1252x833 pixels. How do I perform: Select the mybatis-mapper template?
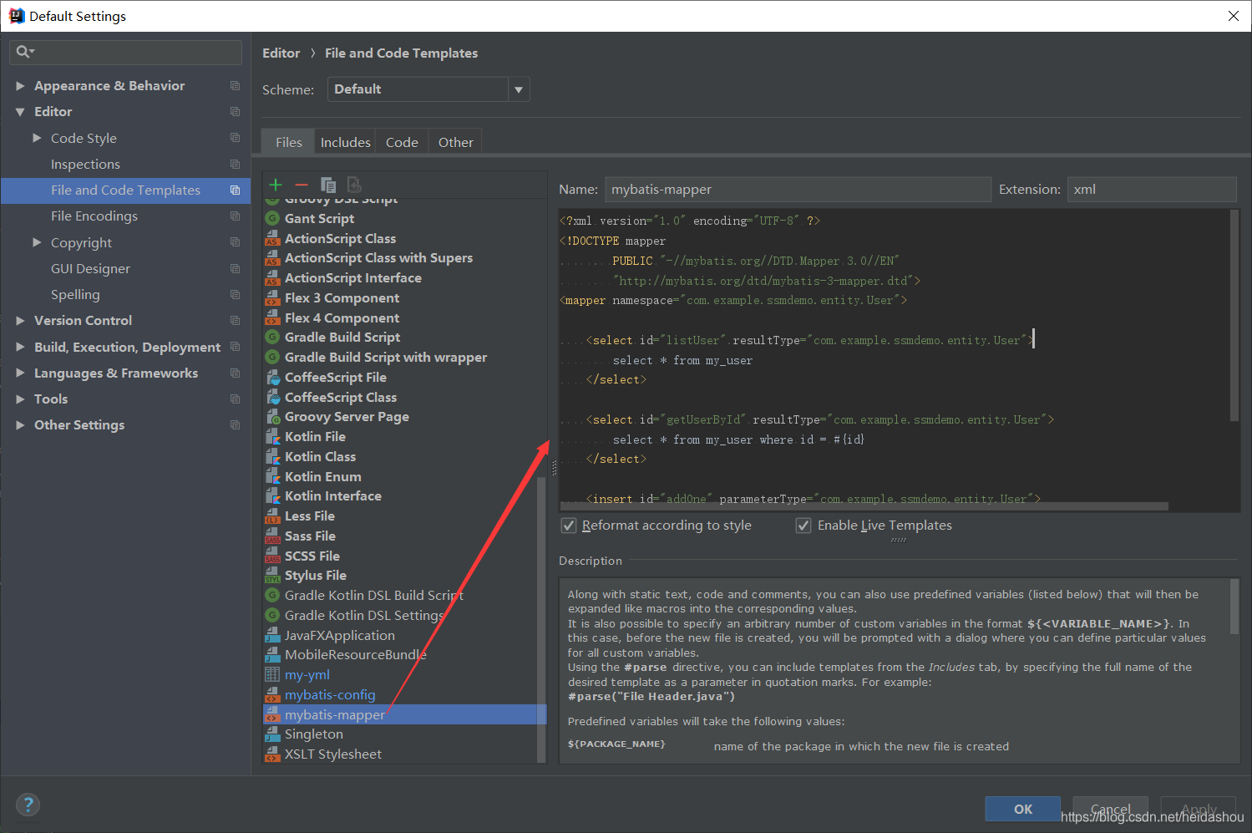click(x=405, y=714)
